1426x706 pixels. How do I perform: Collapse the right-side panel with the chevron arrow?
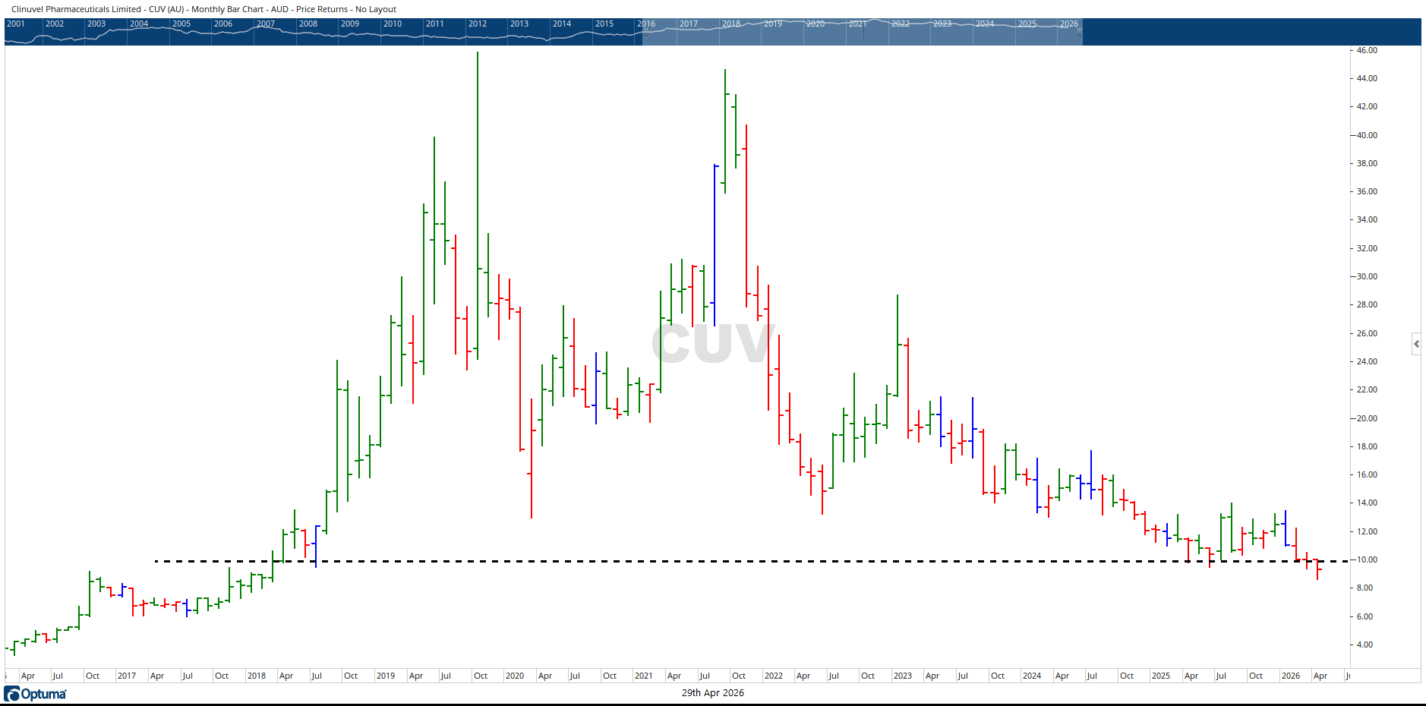coord(1417,344)
